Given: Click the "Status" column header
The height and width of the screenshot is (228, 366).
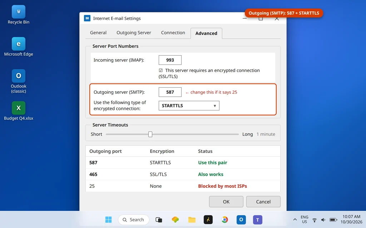Looking at the screenshot, I should coord(205,151).
